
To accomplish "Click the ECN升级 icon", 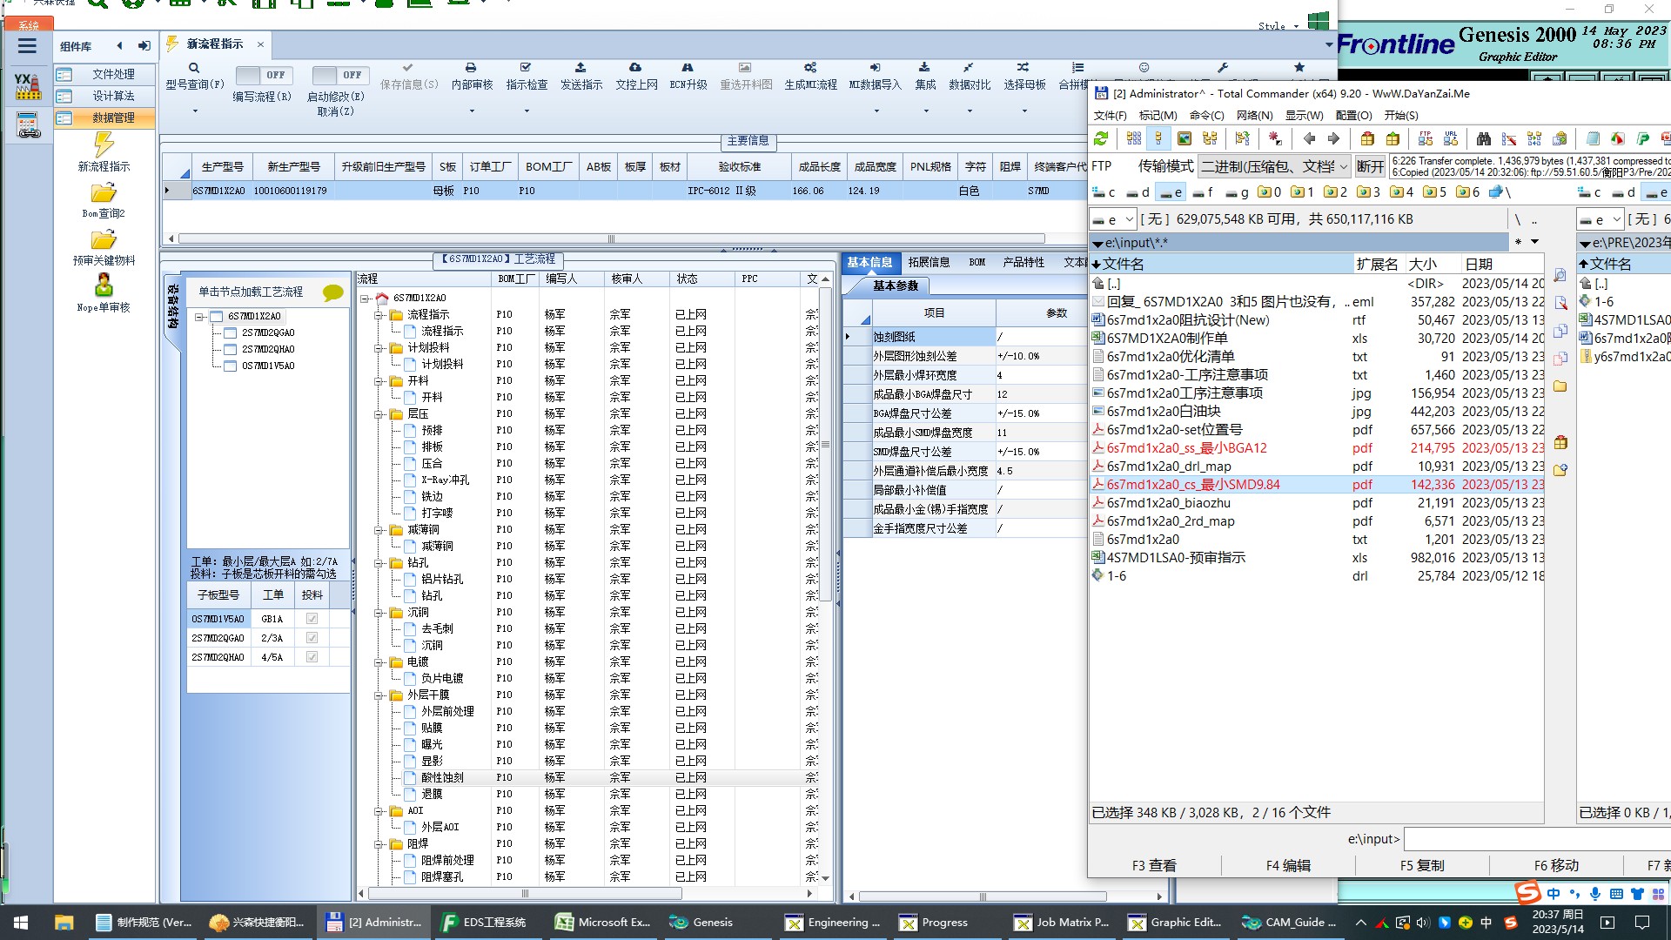I will (688, 68).
